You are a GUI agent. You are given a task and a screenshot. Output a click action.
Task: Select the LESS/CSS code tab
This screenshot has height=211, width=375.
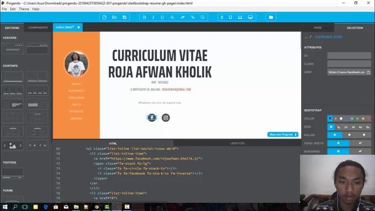click(x=237, y=143)
